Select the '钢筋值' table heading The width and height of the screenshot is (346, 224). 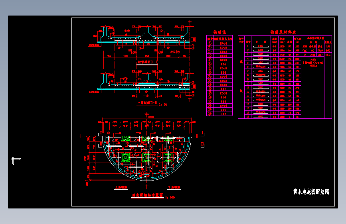[x=219, y=32]
